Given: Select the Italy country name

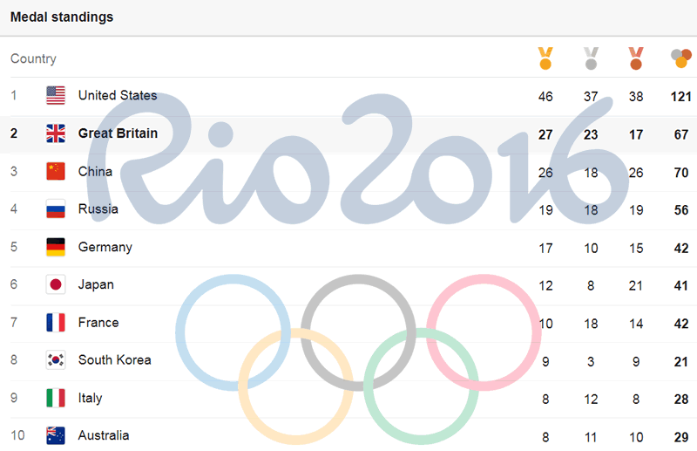Looking at the screenshot, I should tap(90, 398).
